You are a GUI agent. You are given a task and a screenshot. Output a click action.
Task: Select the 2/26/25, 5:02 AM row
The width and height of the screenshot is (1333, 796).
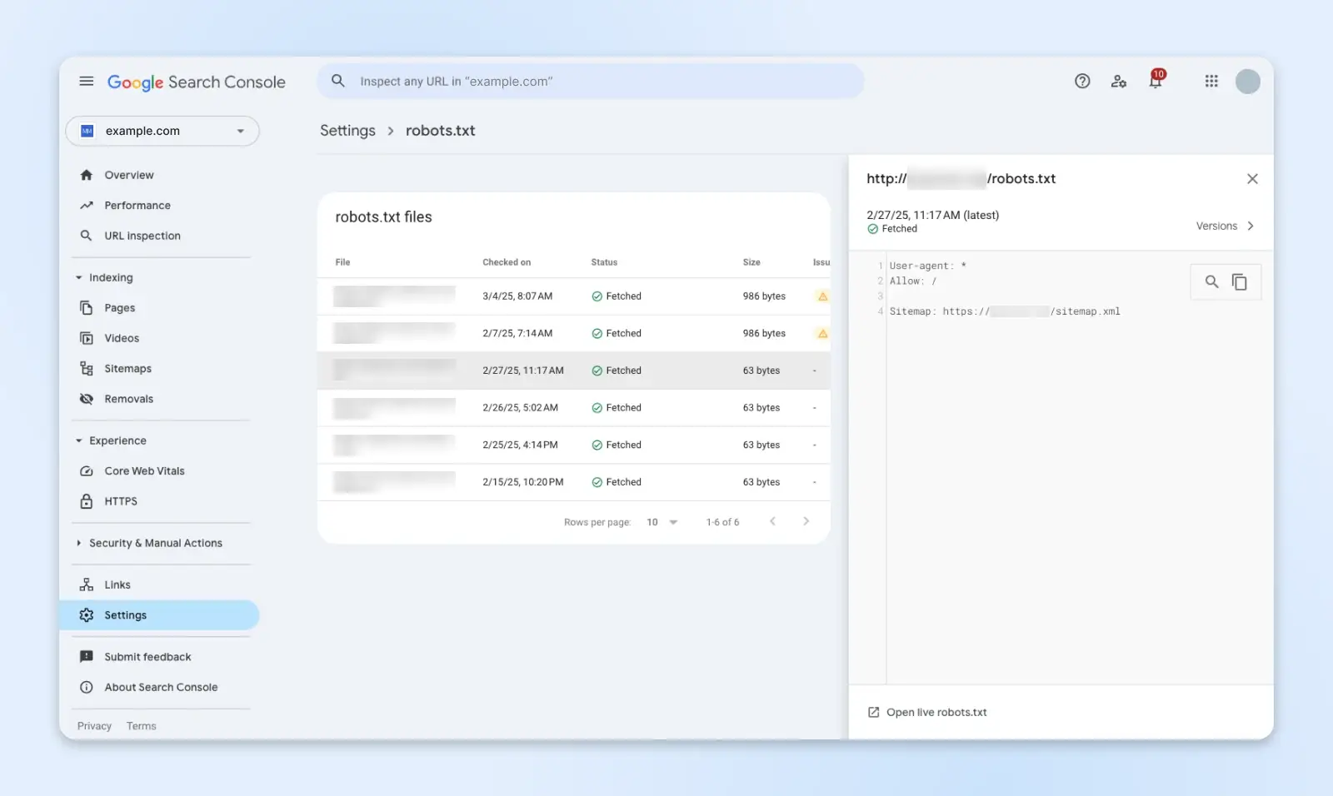pos(573,408)
